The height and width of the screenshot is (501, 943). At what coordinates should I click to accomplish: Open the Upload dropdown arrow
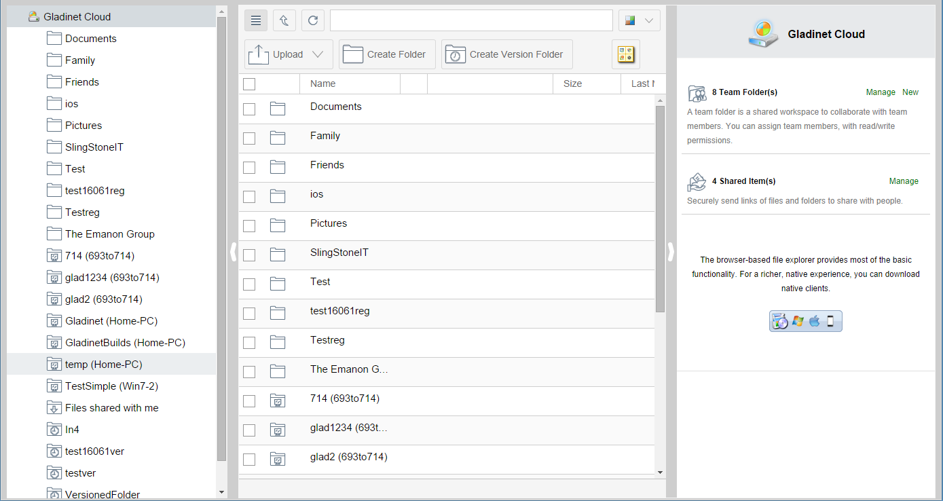[x=318, y=54]
